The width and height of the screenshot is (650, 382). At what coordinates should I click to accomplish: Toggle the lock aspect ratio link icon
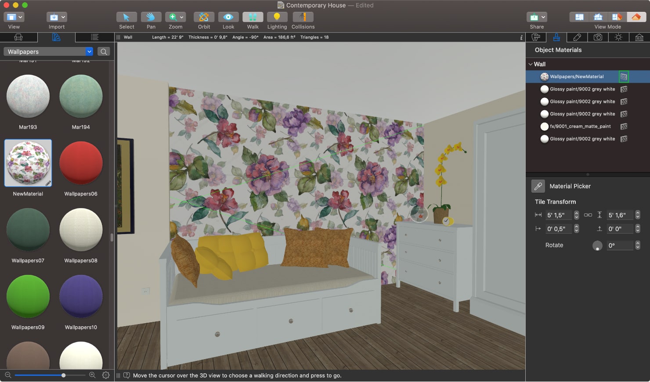pyautogui.click(x=588, y=215)
